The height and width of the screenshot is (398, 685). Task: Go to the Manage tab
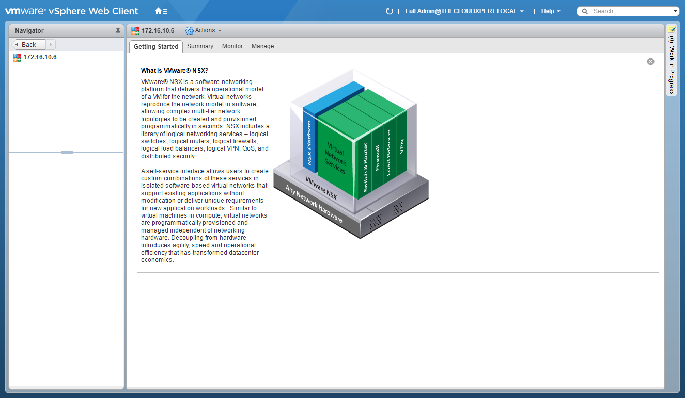coord(262,46)
